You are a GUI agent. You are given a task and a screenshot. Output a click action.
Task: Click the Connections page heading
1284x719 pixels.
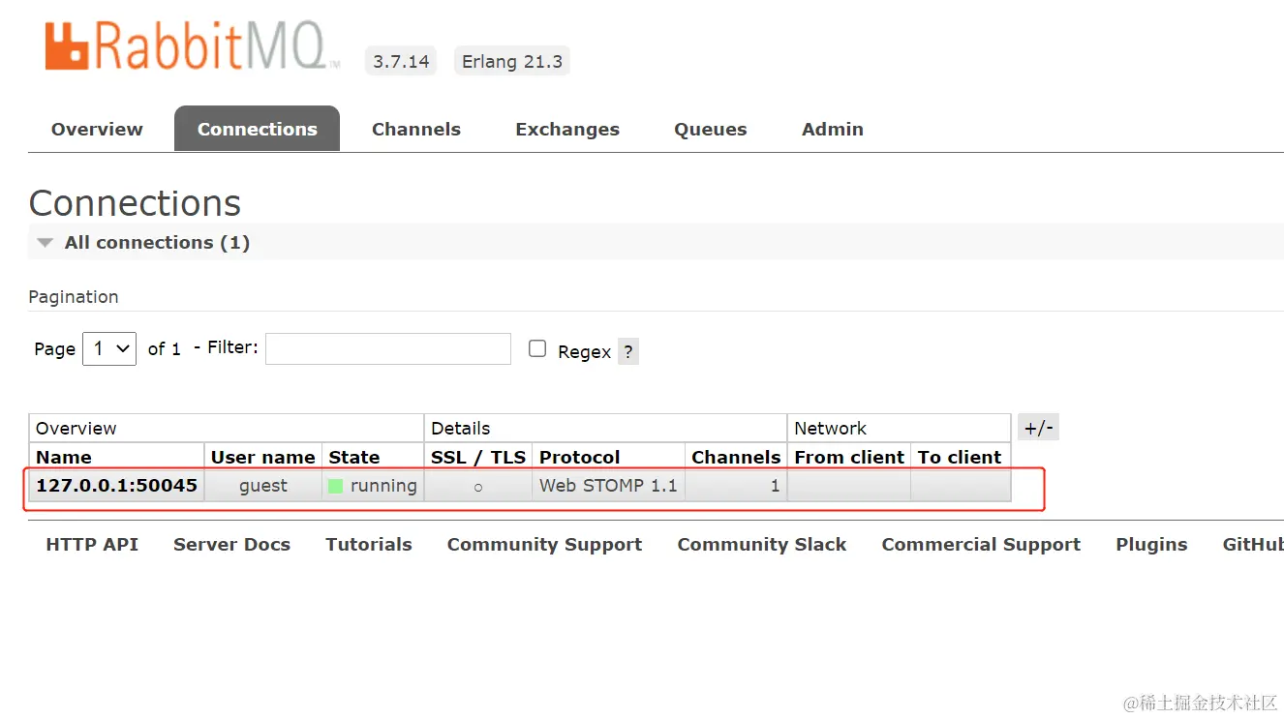135,203
